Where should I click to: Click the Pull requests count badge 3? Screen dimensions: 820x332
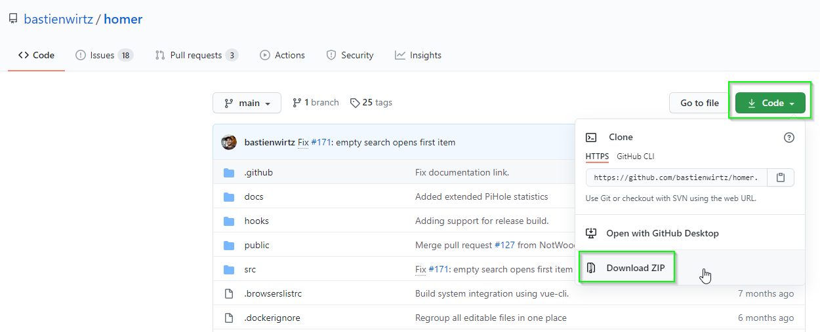[x=232, y=55]
